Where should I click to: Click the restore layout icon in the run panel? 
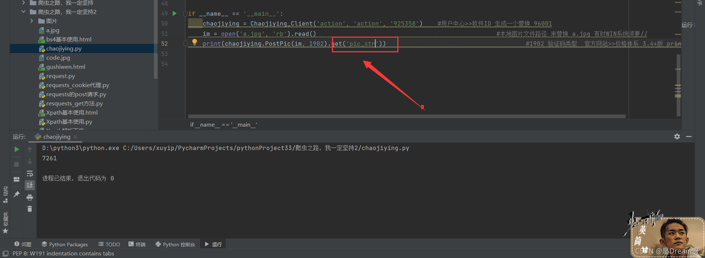point(17,179)
